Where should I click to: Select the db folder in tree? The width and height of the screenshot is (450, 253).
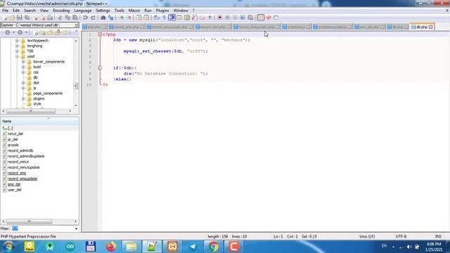coord(35,77)
